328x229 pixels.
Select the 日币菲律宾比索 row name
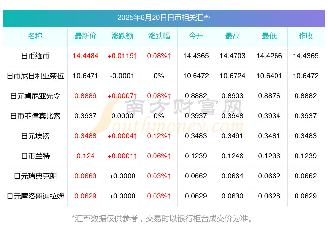[35, 116]
